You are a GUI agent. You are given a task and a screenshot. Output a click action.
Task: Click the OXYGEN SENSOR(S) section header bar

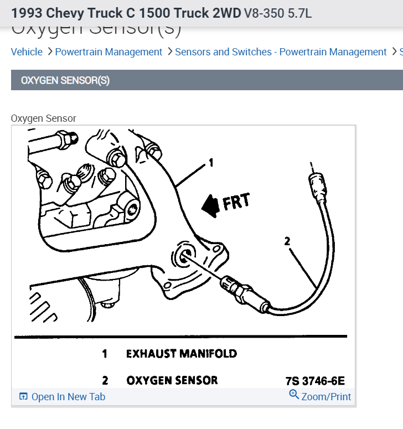coord(207,80)
